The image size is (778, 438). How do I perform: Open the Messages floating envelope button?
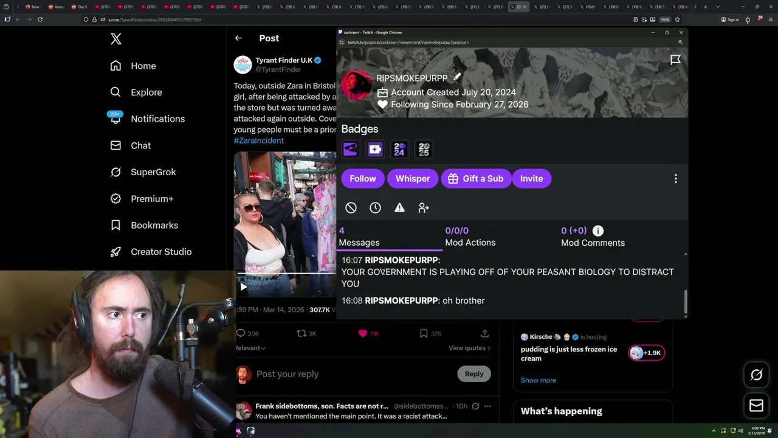[756, 406]
